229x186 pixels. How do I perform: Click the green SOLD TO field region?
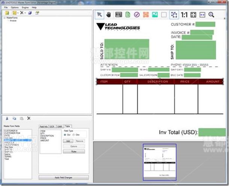(127, 49)
